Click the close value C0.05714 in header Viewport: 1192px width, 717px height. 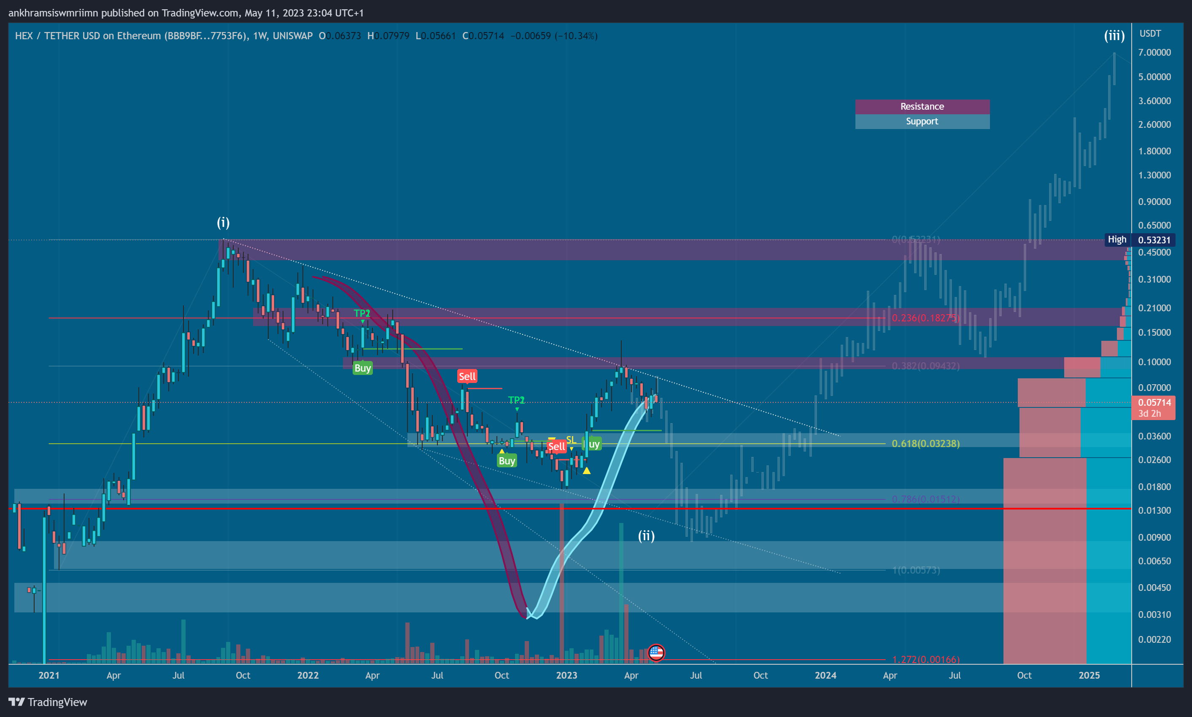483,36
